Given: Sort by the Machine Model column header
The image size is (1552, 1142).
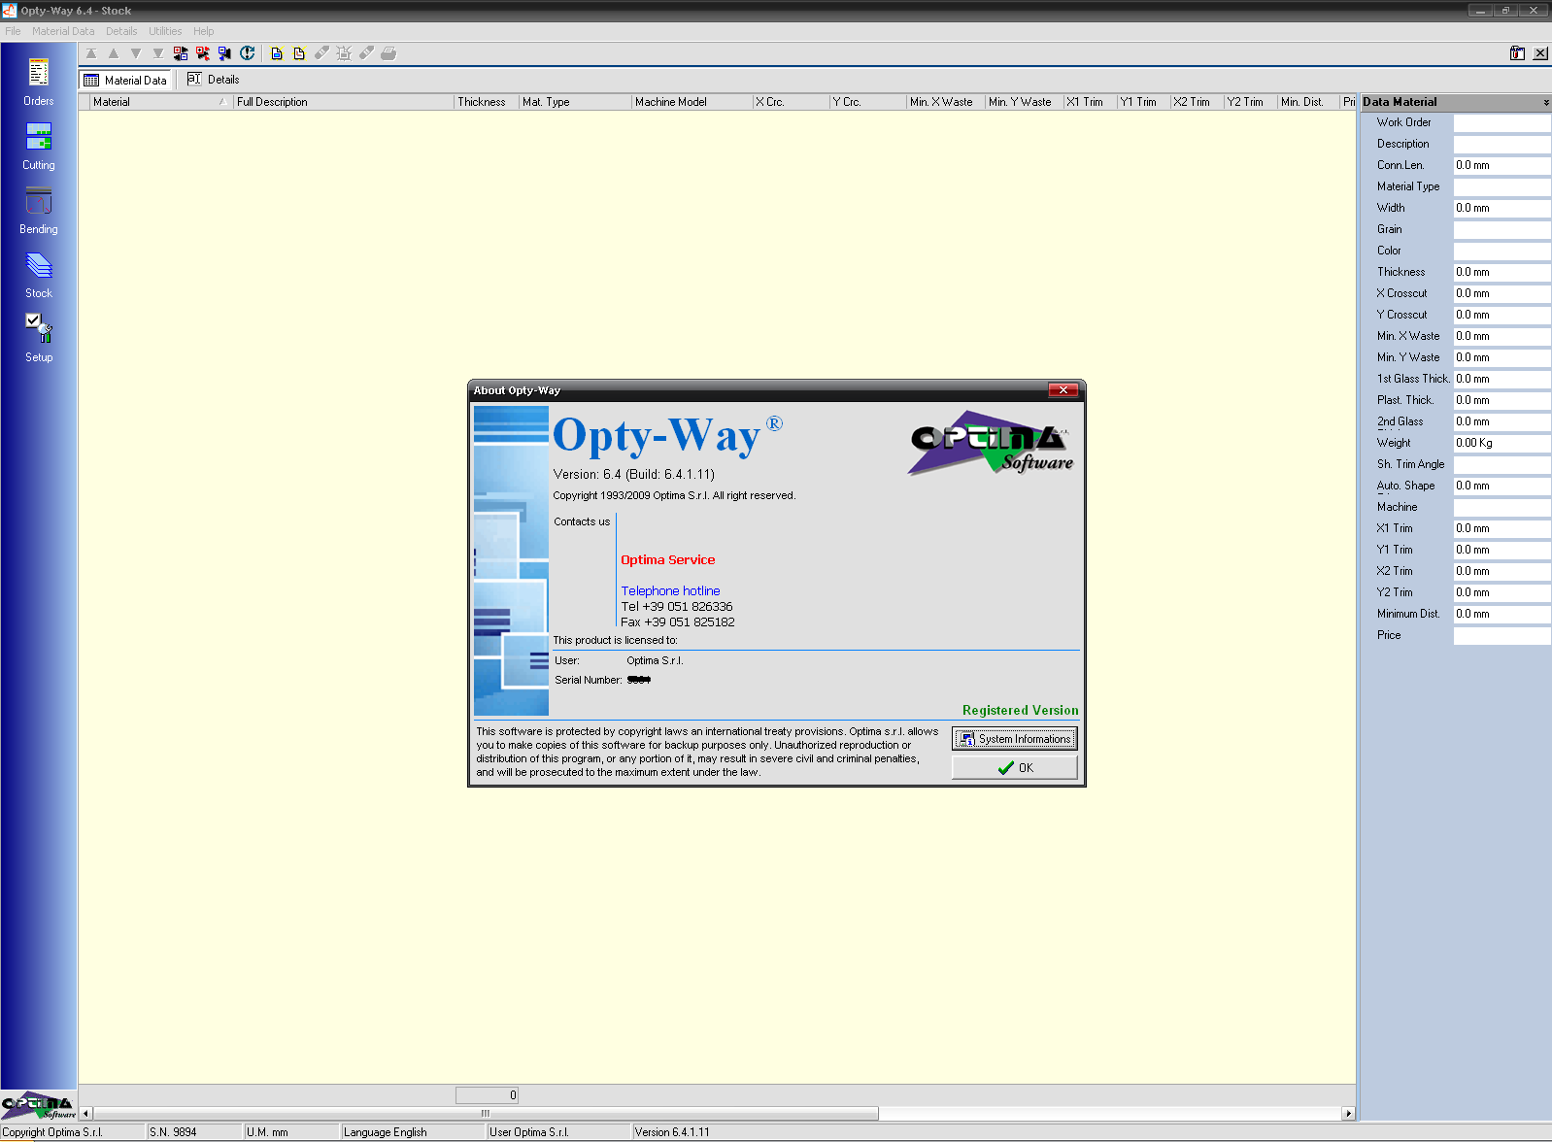Looking at the screenshot, I should (692, 102).
